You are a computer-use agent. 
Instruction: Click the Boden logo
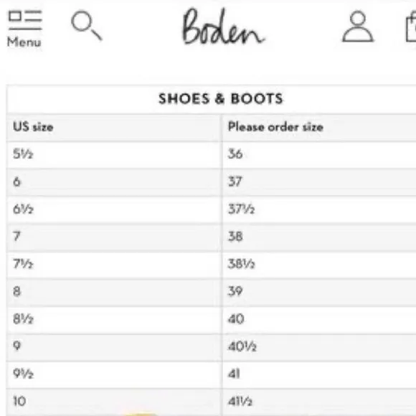click(223, 27)
